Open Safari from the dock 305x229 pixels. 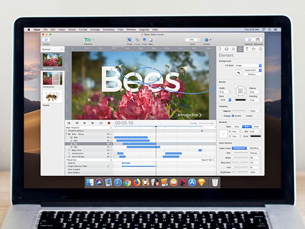(118, 183)
